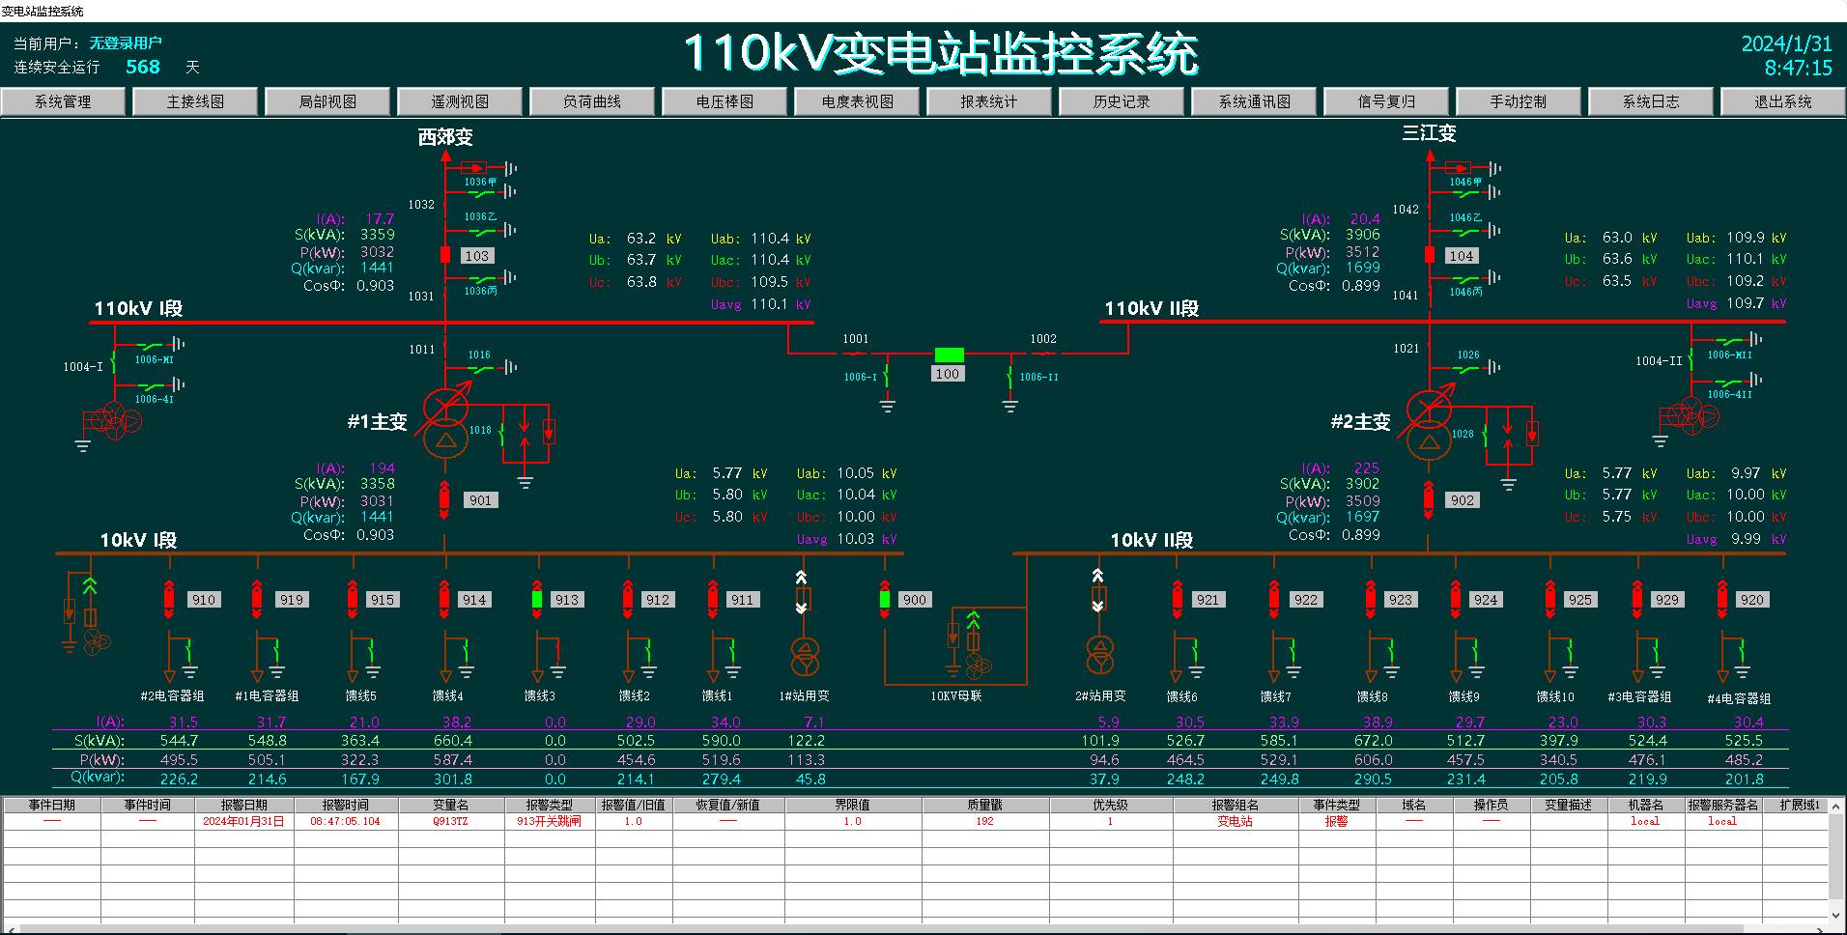Open the 历史记录 page
Viewport: 1847px width, 935px height.
coord(1122,101)
